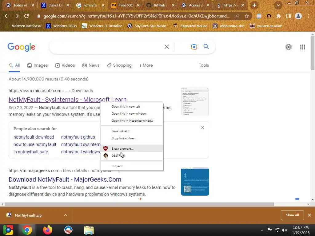Switch to the Index of tab

(20, 5)
